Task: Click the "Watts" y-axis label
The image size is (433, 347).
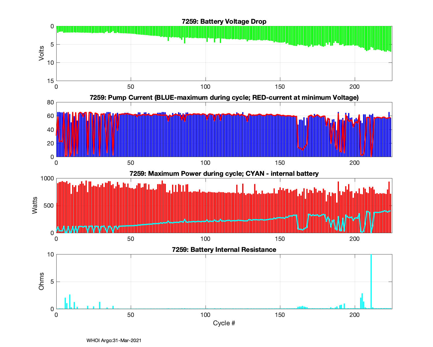Action: 35,205
